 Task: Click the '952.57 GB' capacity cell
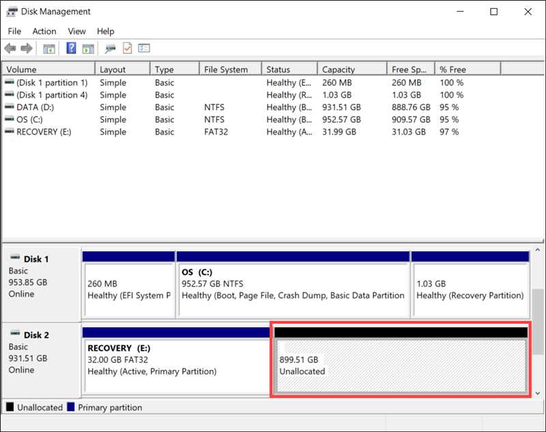pyautogui.click(x=341, y=119)
